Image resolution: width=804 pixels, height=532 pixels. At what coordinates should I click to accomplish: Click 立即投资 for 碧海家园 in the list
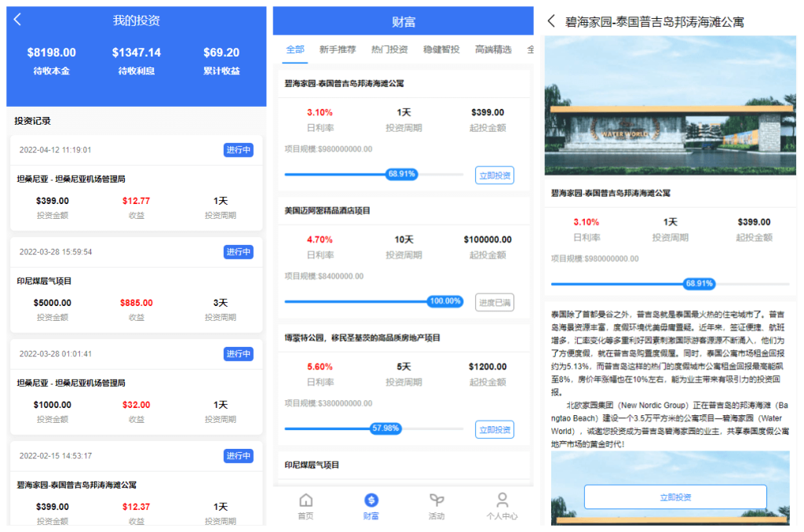tap(495, 175)
